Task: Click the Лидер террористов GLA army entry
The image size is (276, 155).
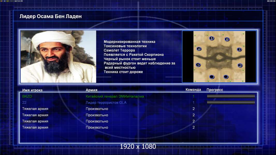Action: (106, 103)
